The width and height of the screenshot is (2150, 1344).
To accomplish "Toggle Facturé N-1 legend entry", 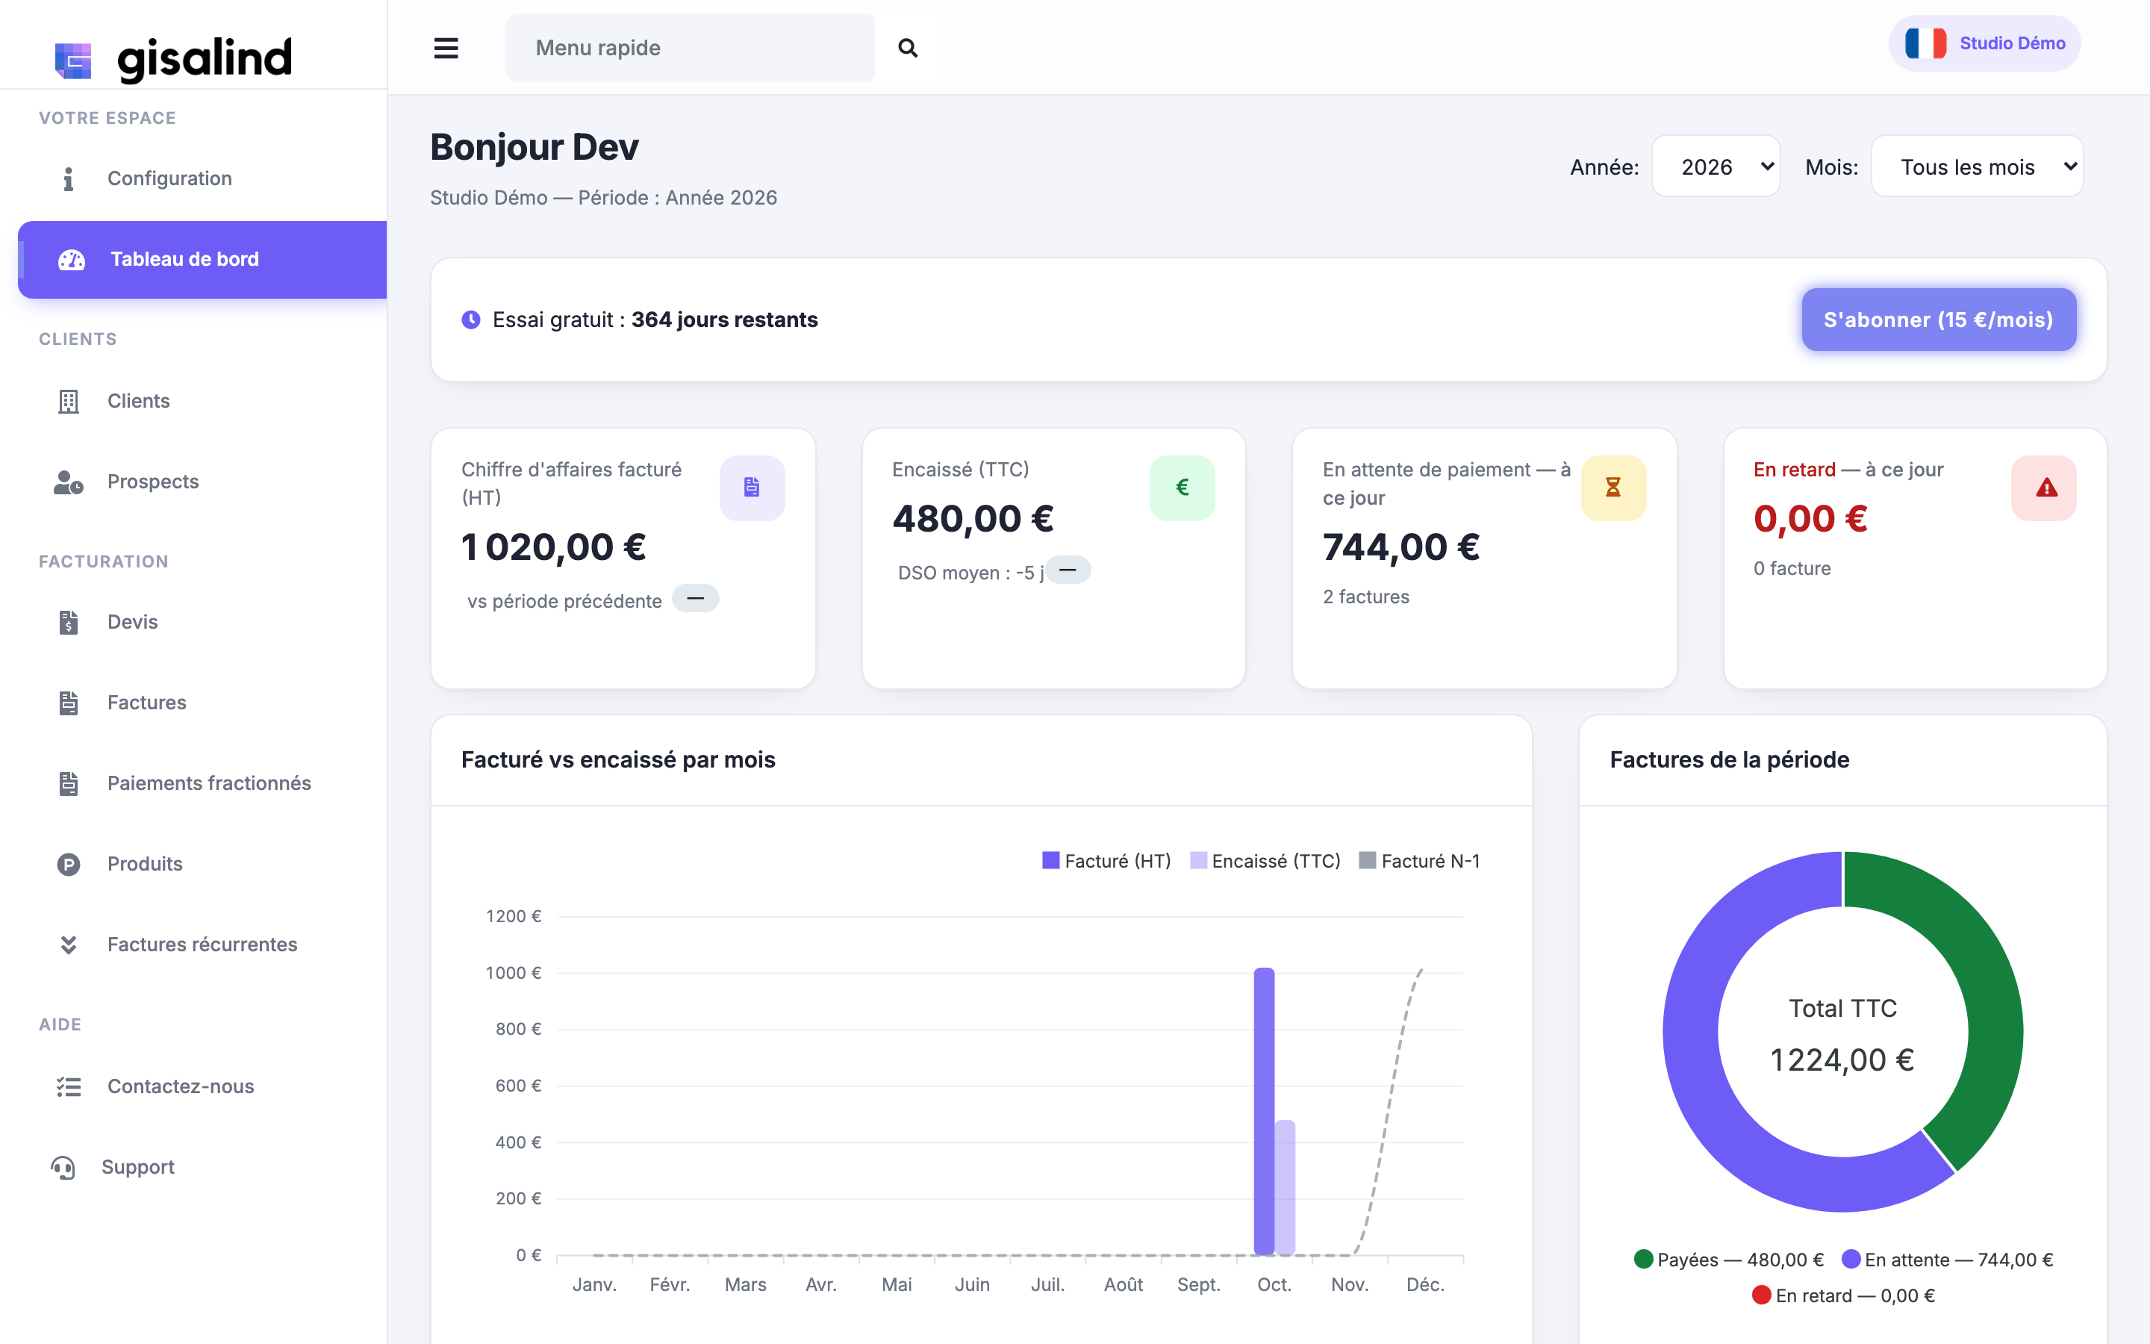I will tap(1419, 860).
